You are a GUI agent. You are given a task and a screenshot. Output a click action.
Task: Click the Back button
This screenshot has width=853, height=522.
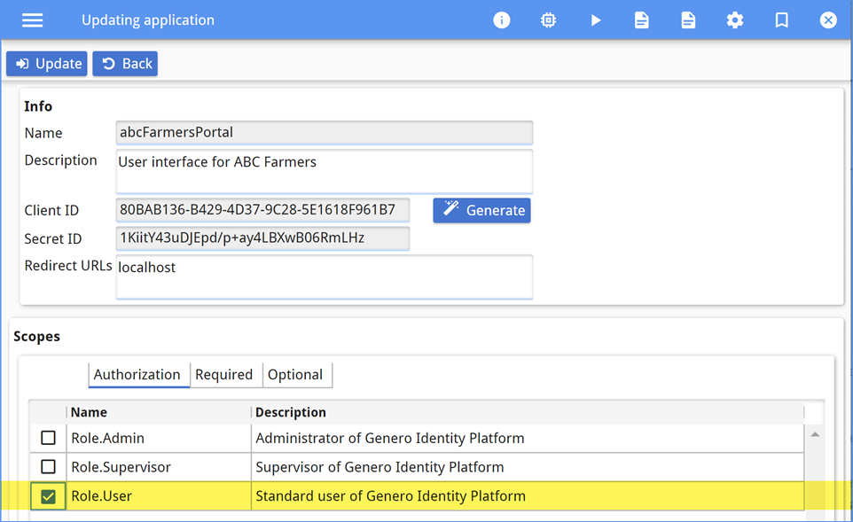[x=124, y=63]
